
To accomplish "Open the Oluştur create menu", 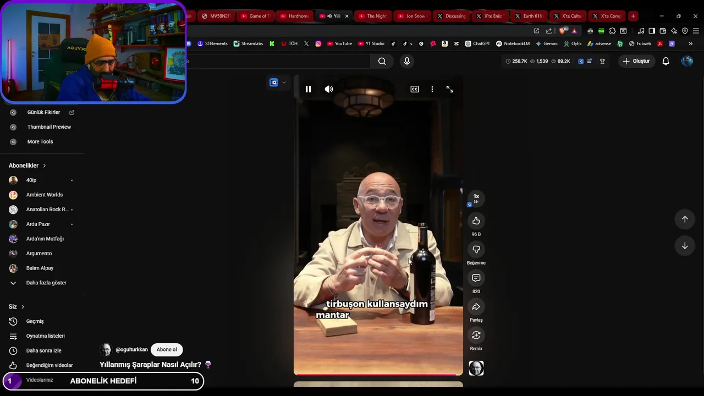I will tap(636, 61).
